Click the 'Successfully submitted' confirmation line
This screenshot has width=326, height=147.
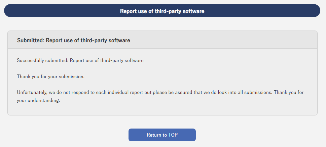[80, 60]
